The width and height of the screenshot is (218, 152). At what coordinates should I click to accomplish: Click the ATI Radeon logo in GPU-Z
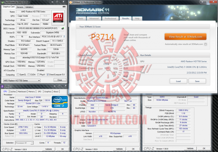click(58, 18)
